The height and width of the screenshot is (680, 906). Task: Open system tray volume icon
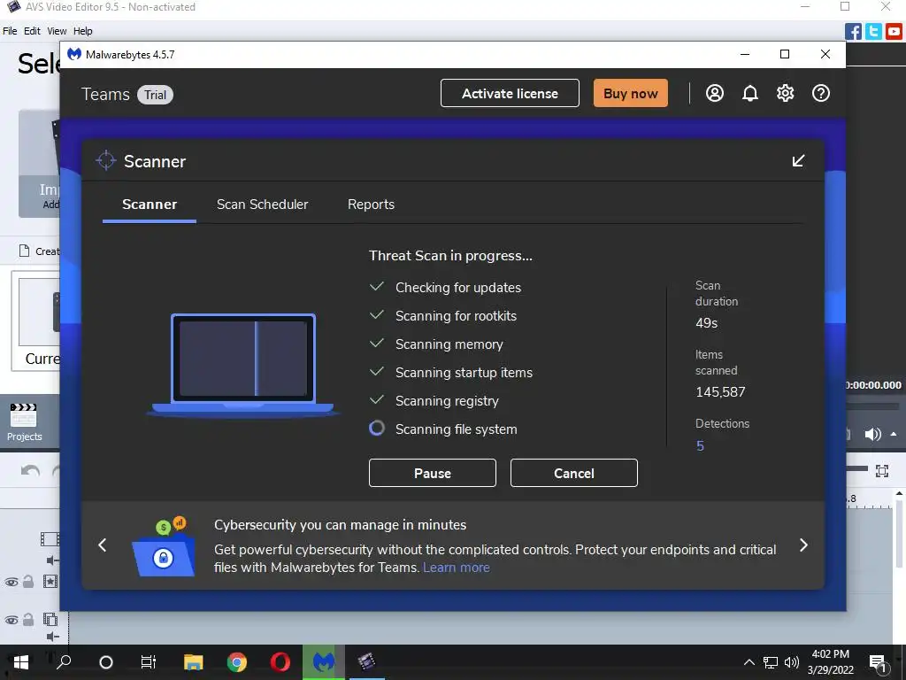[792, 662]
